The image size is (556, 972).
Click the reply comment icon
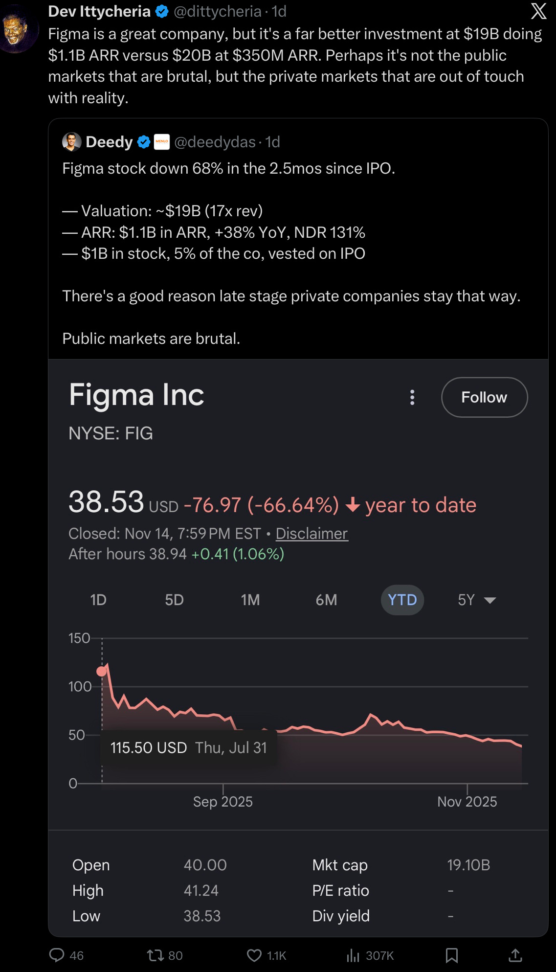pyautogui.click(x=57, y=955)
